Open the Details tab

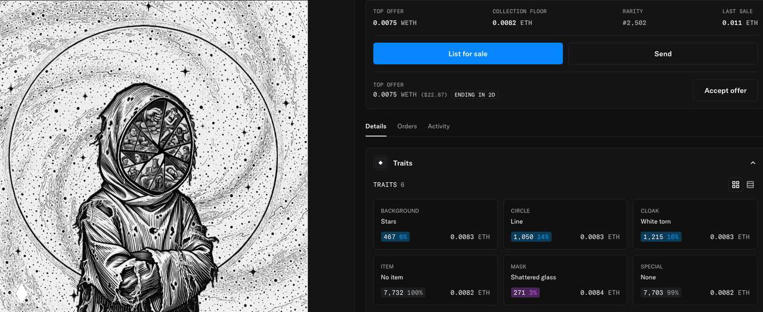click(376, 126)
